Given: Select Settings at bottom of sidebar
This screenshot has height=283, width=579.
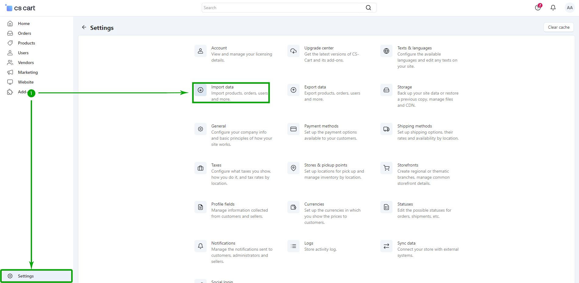Looking at the screenshot, I should [26, 276].
